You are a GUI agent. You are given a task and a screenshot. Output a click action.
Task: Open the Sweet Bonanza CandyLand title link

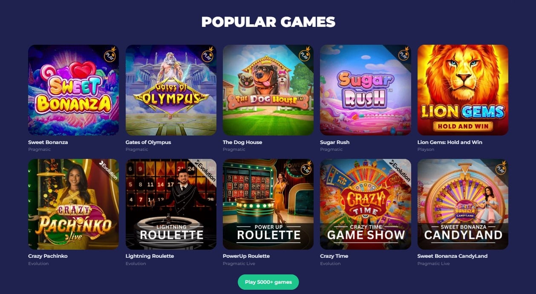452,256
